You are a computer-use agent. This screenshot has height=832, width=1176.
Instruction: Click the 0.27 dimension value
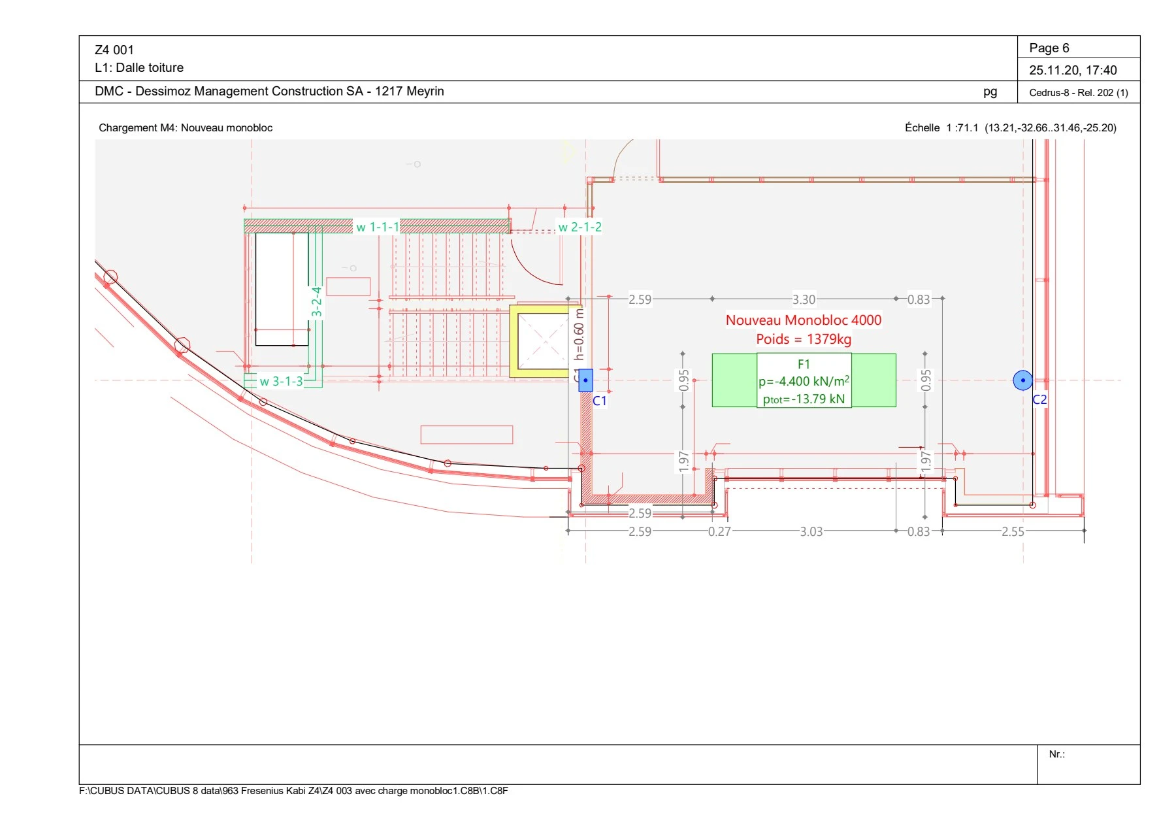[x=719, y=531]
